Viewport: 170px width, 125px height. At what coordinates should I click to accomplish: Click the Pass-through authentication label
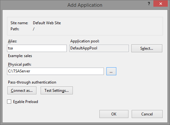[32, 82]
